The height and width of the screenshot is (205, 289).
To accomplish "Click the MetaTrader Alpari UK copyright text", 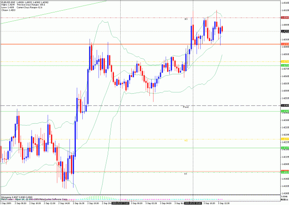I will click(x=34, y=199).
